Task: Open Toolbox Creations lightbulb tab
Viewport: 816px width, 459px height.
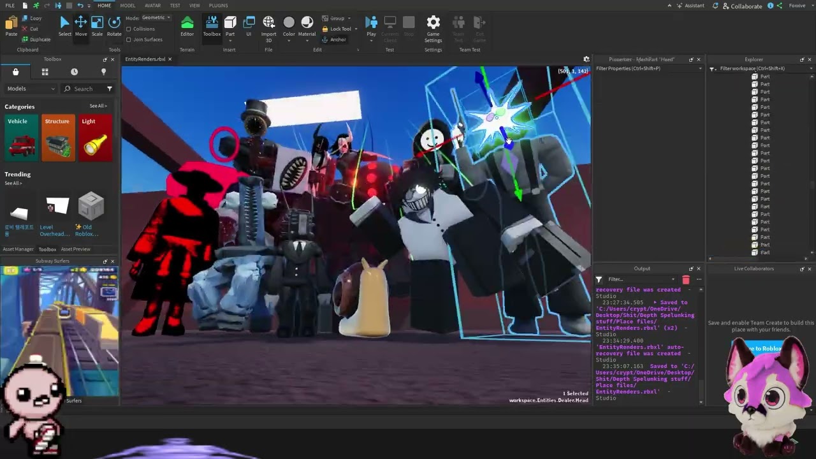Action: pos(103,72)
